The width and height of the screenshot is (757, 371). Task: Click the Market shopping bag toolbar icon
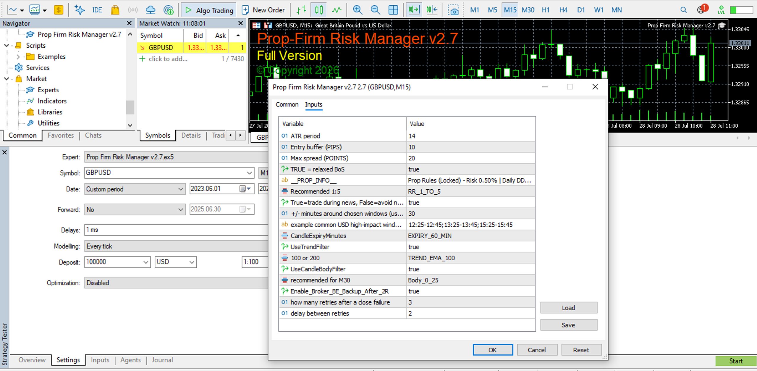click(x=115, y=10)
